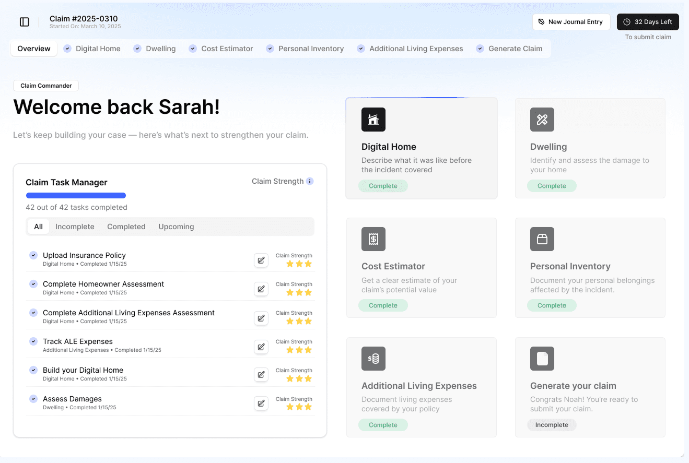Toggle the sidebar panel icon
Screen dimensions: 689x463
click(x=25, y=22)
